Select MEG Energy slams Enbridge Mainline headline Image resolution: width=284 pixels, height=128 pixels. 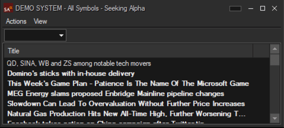116,94
